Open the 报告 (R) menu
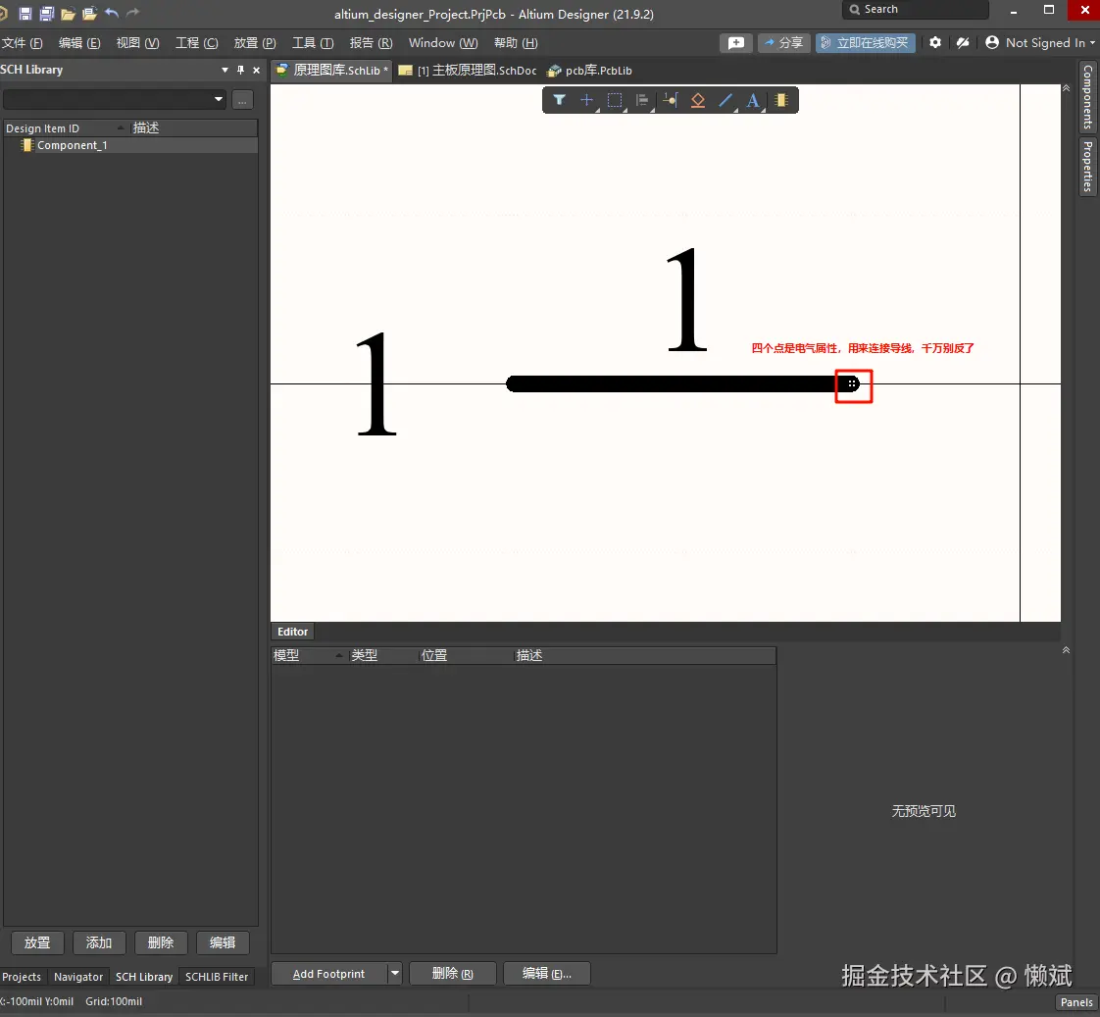 (x=372, y=43)
